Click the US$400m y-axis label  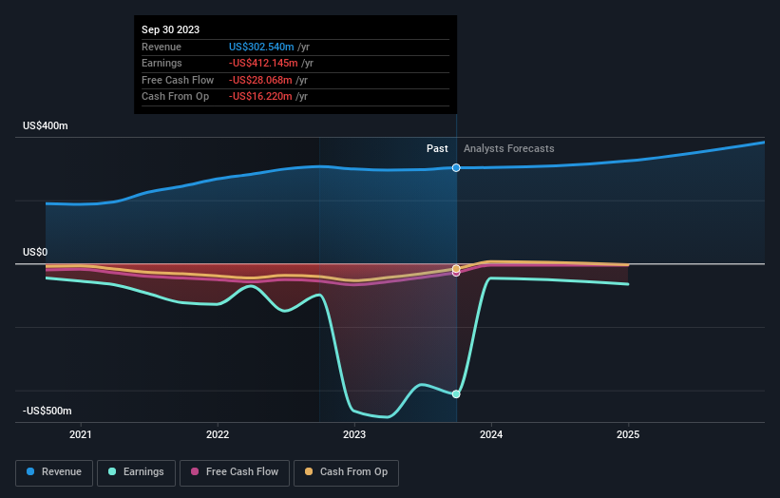(x=46, y=125)
